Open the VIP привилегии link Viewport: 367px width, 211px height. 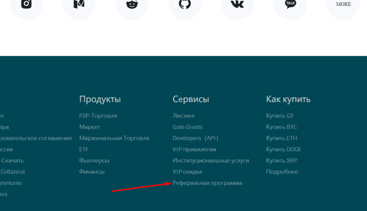coord(195,149)
